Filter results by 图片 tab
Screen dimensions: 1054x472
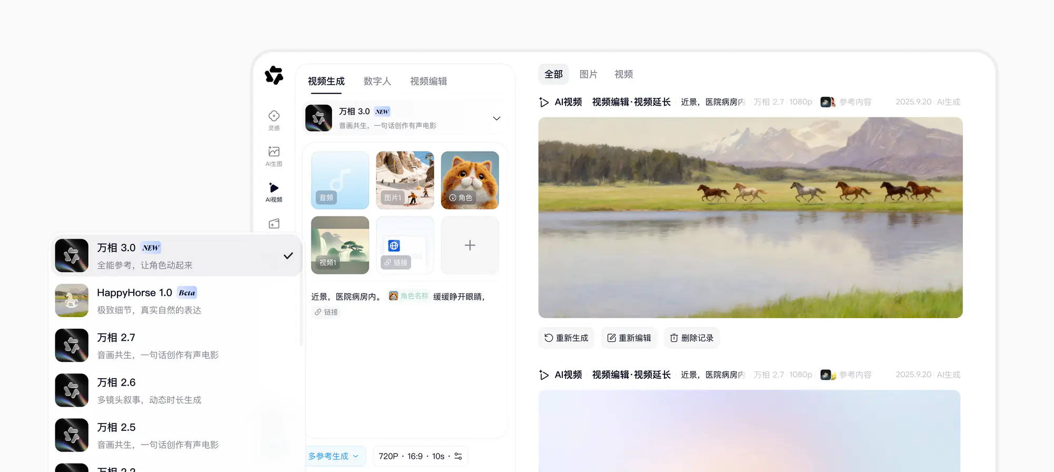tap(588, 74)
